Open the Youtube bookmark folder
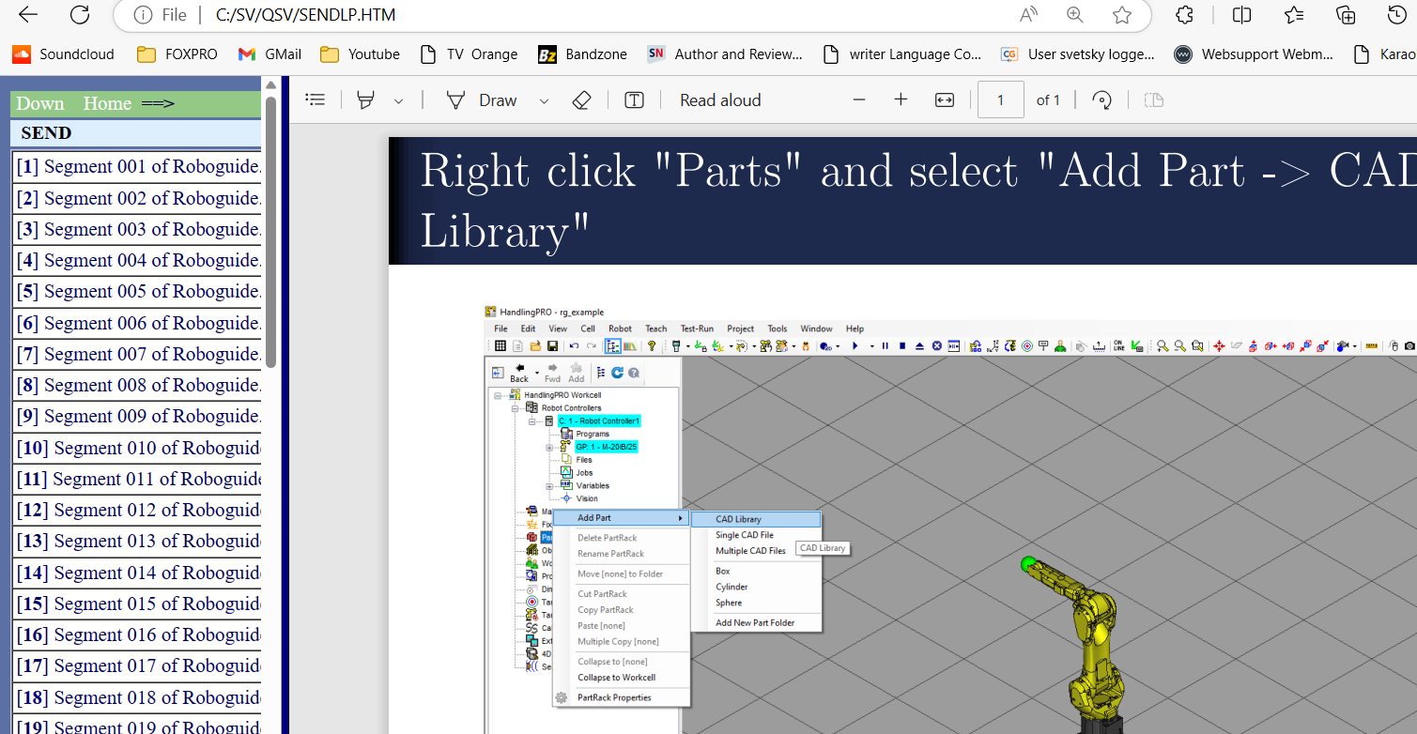 [x=360, y=54]
